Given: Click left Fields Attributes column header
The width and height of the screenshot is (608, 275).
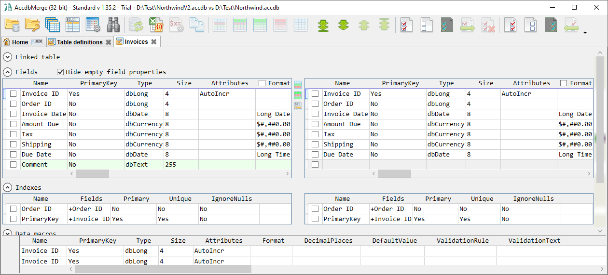Looking at the screenshot, I should 230,83.
